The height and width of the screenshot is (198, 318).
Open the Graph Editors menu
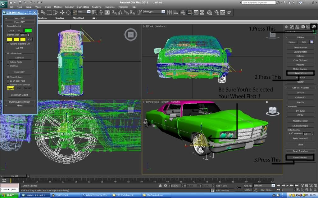[x=83, y=7]
